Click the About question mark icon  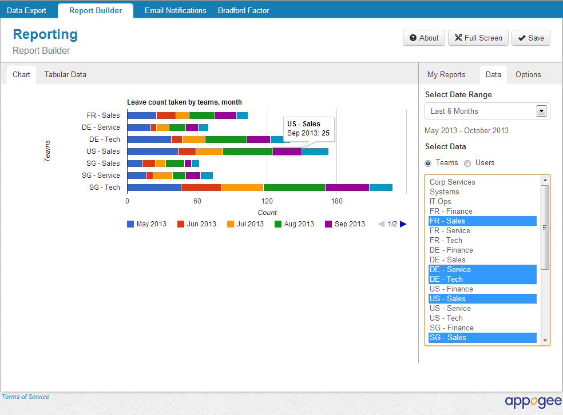(x=413, y=38)
